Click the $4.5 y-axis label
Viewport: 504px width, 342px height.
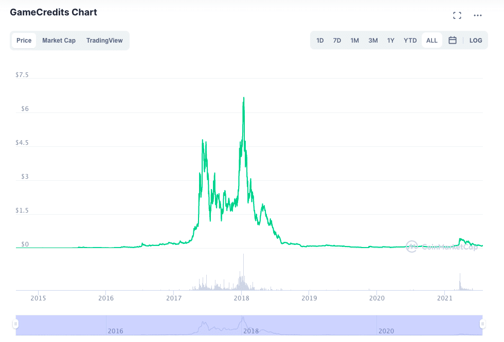[x=22, y=142]
